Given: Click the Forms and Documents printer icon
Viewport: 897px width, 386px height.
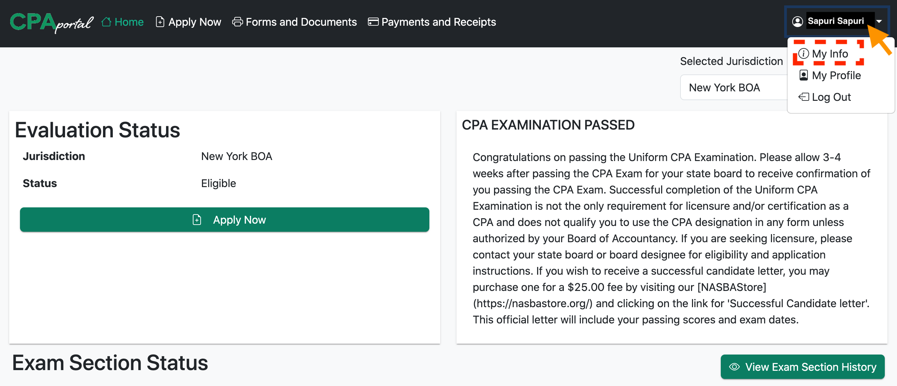Looking at the screenshot, I should coord(238,22).
